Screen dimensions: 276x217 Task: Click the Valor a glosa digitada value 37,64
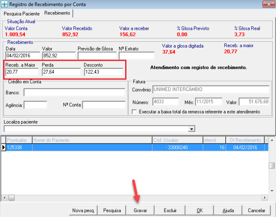169,52
